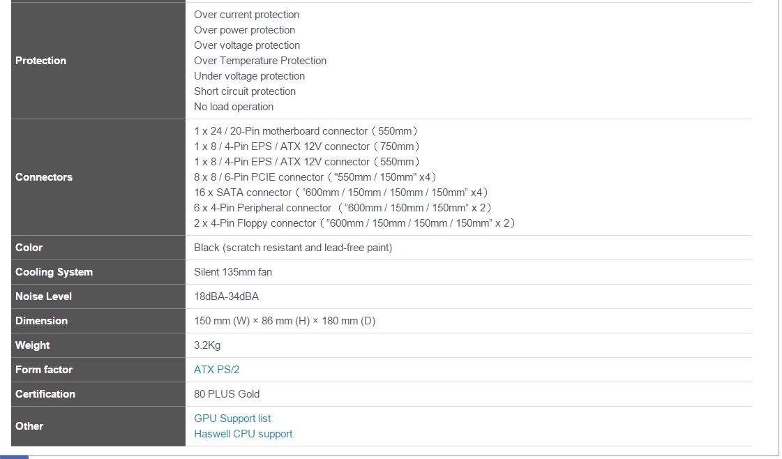Click the 18dBA-34dBA noise value
Screen dimensions: 782x459
coord(226,296)
